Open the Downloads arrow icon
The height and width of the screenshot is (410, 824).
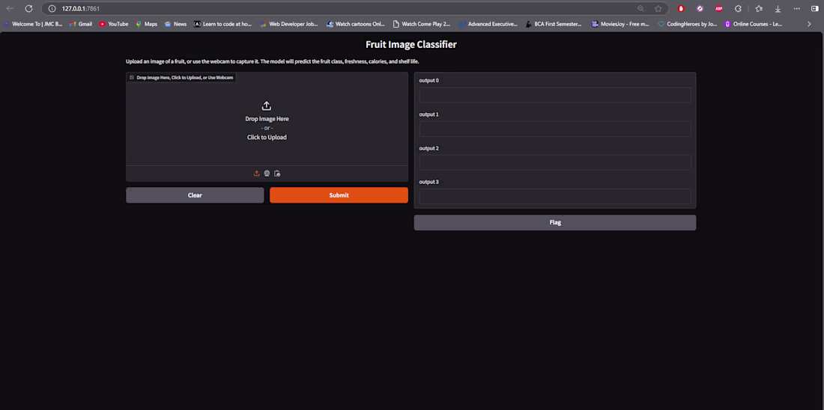point(778,8)
